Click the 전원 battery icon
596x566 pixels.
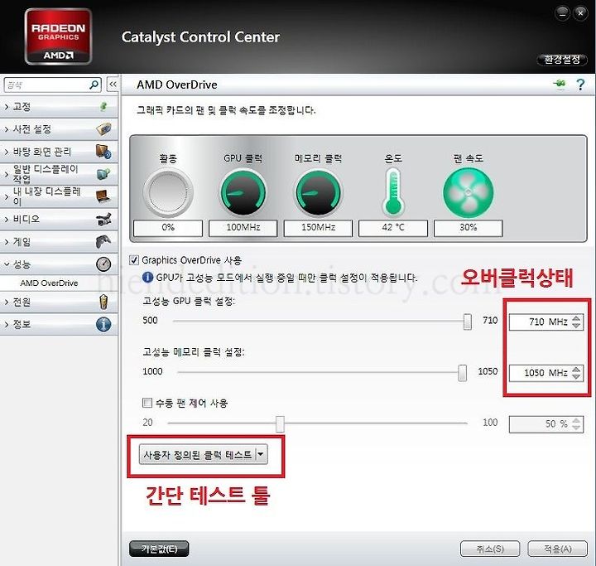point(103,302)
